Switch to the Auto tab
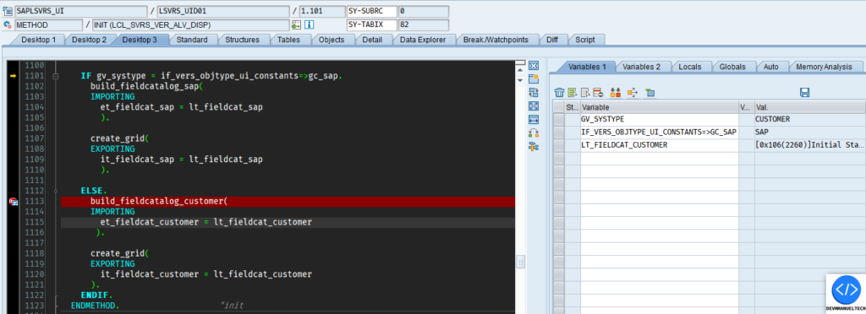Screen dimensions: 866x314 [770, 67]
